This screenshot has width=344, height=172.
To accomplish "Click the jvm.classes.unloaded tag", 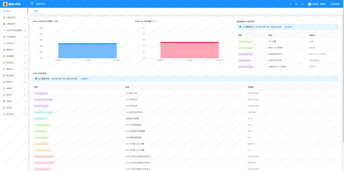I will point(43,150).
